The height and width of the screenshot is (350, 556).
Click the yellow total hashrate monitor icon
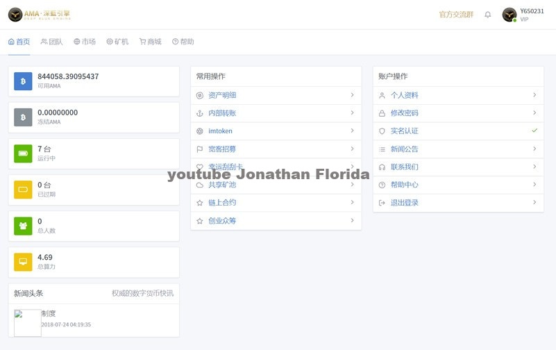[x=23, y=262]
